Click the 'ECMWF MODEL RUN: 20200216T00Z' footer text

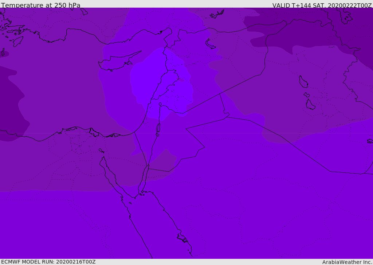coord(48,262)
